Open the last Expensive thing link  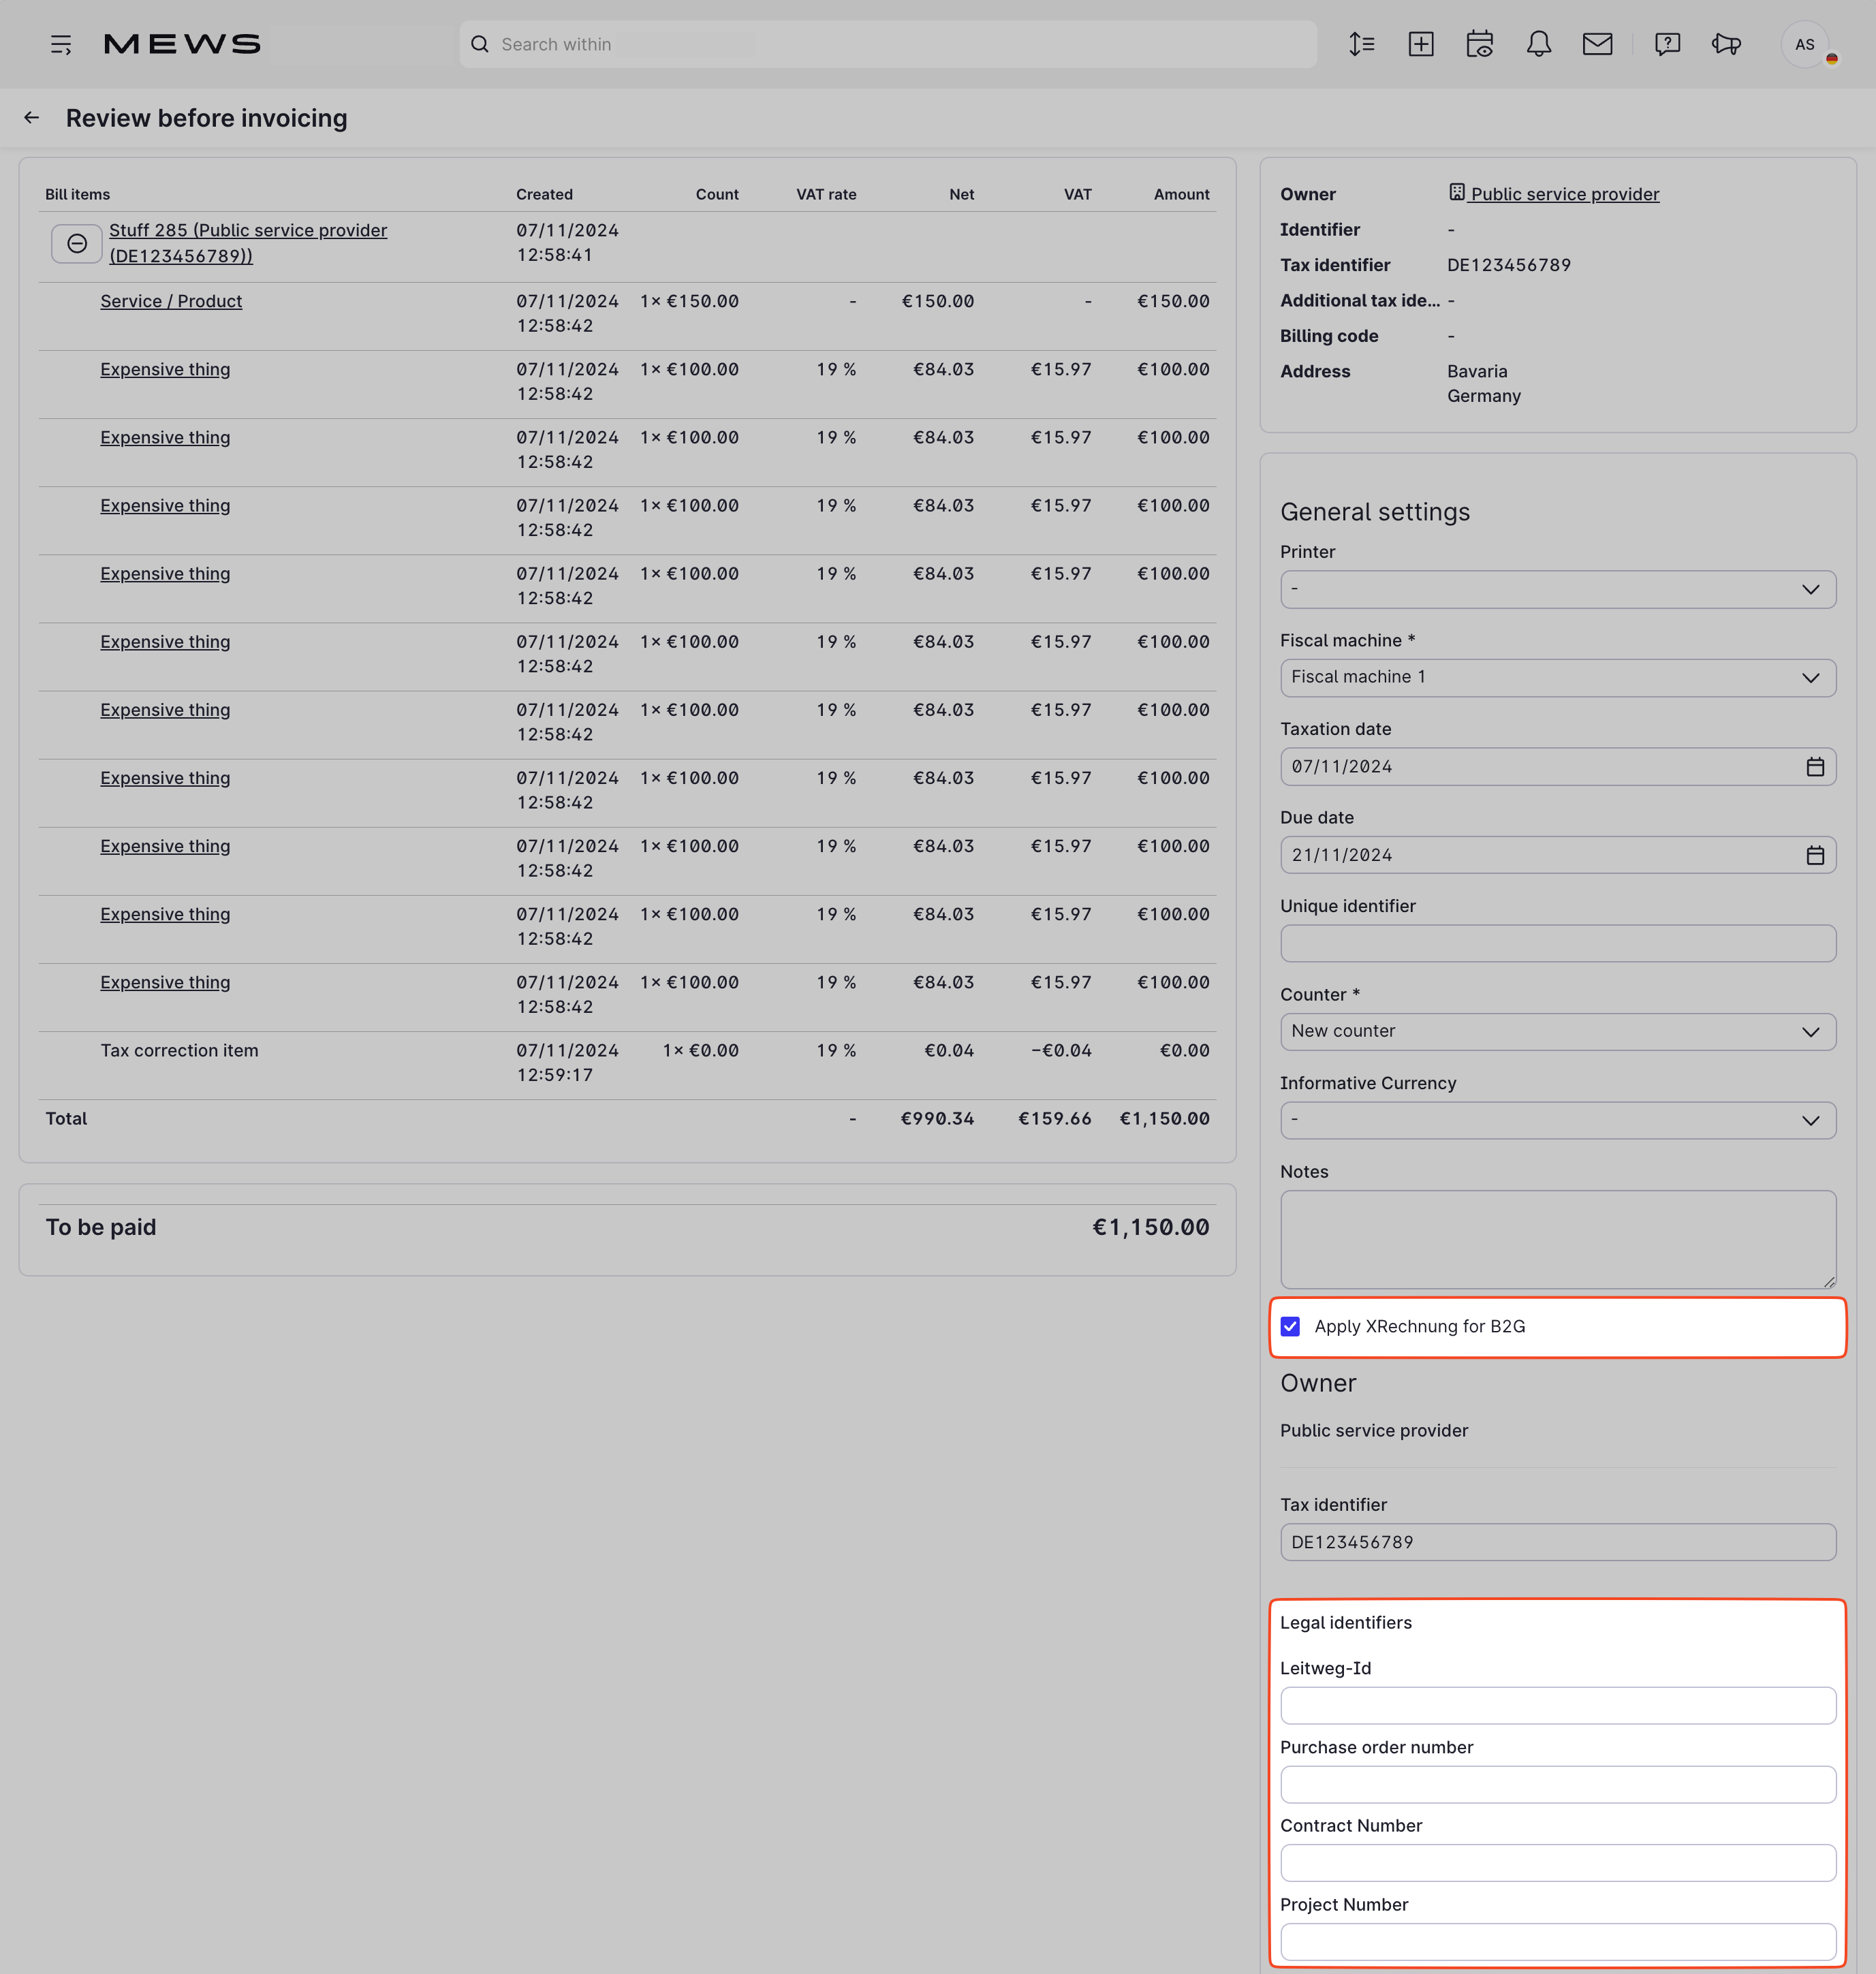point(165,982)
